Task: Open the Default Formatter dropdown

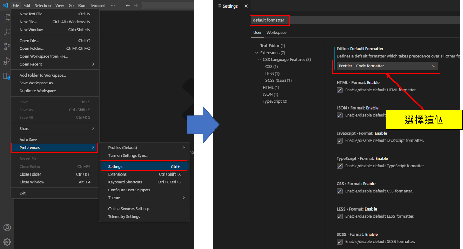Action: [387, 66]
